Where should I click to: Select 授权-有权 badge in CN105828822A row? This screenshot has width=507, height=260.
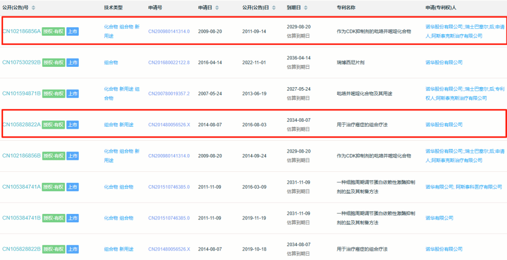coord(53,124)
